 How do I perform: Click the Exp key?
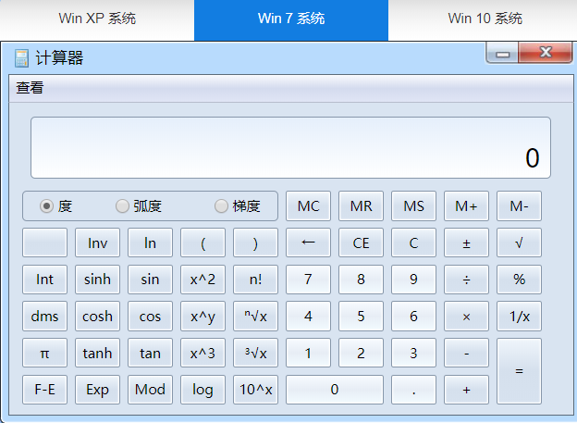point(97,390)
